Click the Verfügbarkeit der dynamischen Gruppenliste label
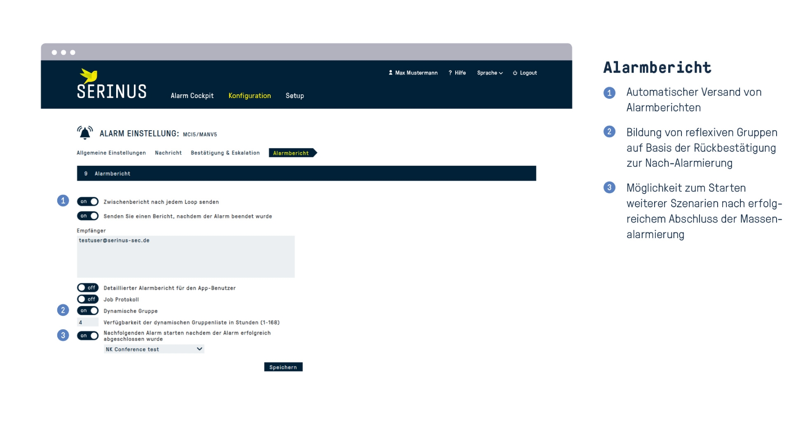791x445 pixels. (x=192, y=323)
